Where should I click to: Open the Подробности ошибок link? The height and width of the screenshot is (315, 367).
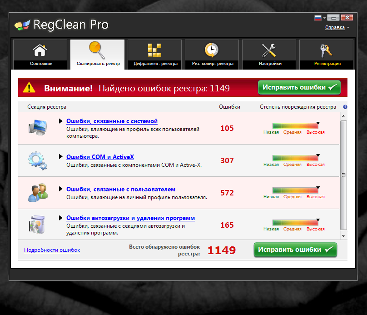coord(52,250)
